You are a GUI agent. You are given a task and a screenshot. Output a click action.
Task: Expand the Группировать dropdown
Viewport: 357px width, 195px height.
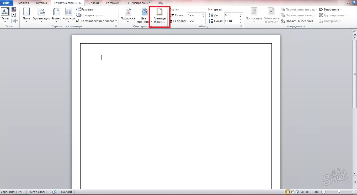click(333, 15)
